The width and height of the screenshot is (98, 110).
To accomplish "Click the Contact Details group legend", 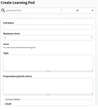I will [13, 100].
